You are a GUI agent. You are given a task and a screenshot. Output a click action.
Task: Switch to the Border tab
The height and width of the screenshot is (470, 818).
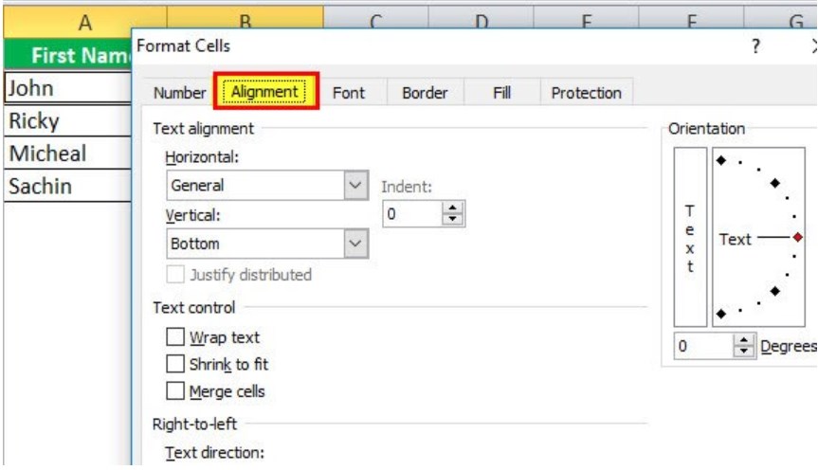[425, 93]
